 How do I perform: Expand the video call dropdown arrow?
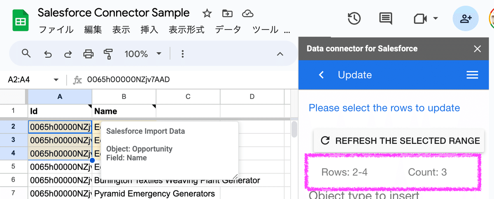point(435,19)
